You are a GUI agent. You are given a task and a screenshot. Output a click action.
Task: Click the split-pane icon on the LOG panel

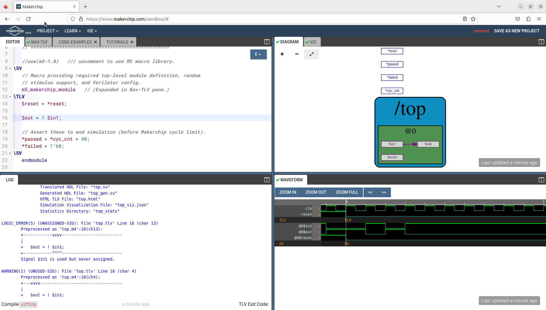266,180
